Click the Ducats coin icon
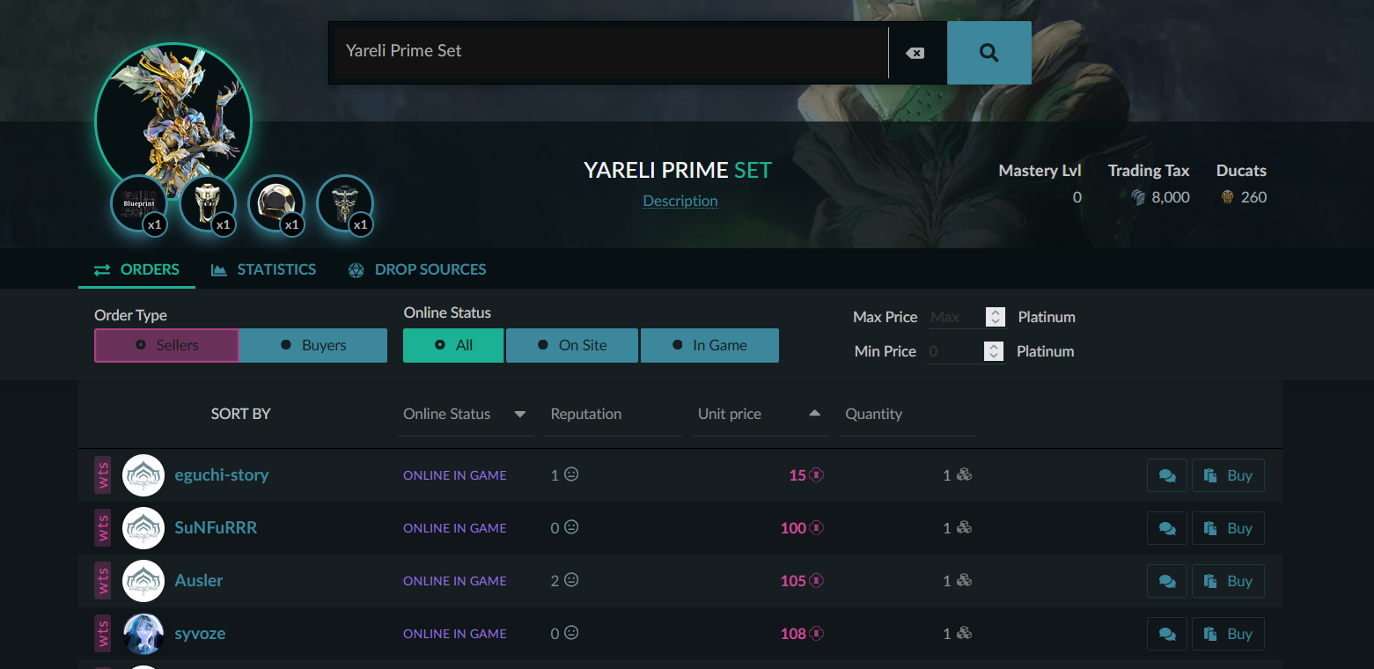This screenshot has width=1374, height=669. click(1228, 197)
